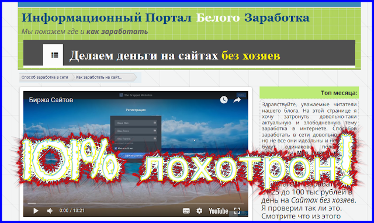The image size is (374, 223).
Task: Mute the video with the speaker icon
Action: 50,211
